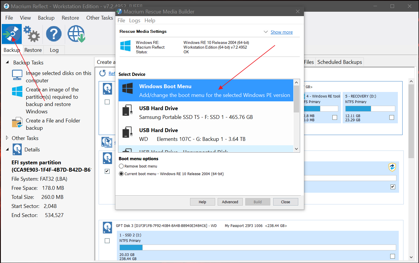Switch to the Restore tab

point(33,50)
